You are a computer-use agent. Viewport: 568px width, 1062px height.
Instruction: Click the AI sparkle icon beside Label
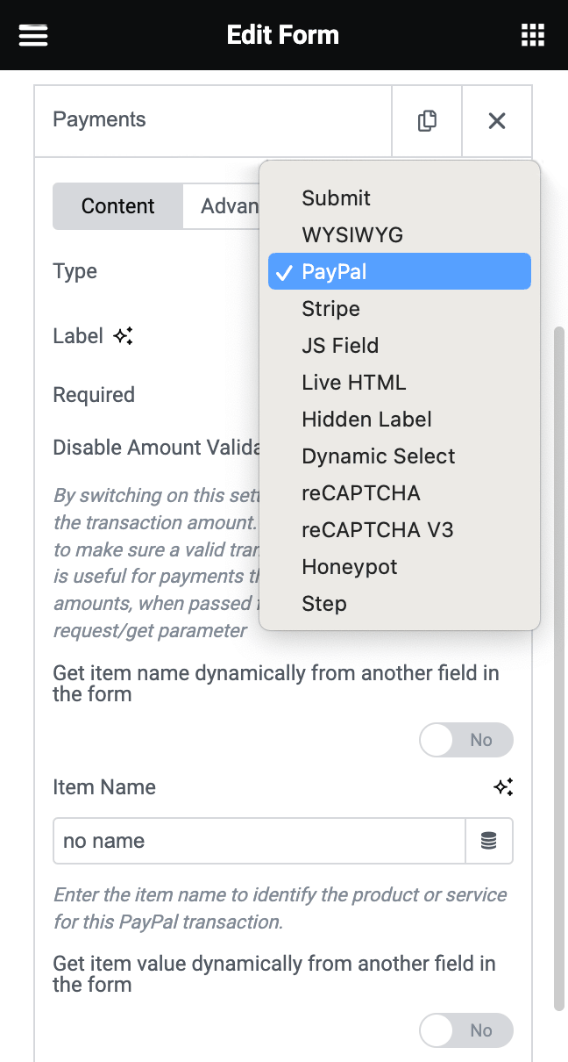coord(124,334)
